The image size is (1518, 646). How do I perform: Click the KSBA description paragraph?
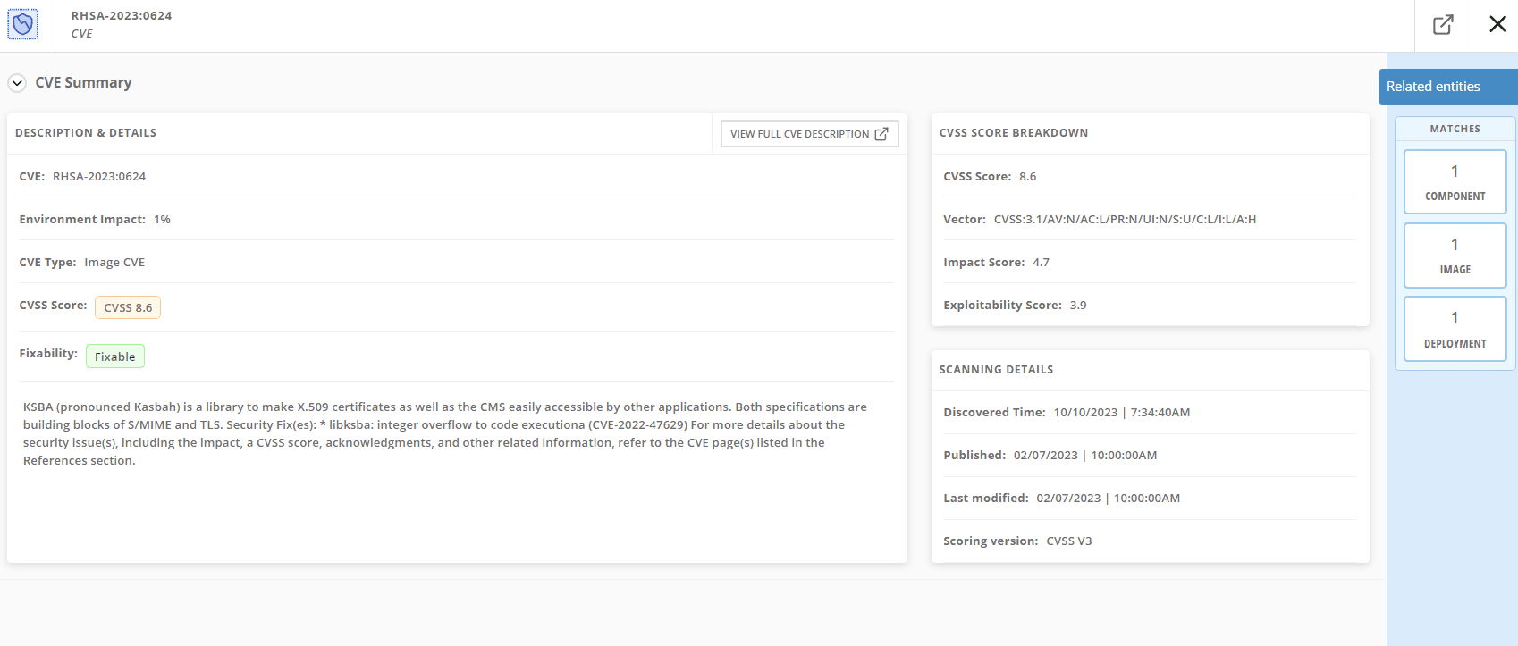(x=445, y=433)
